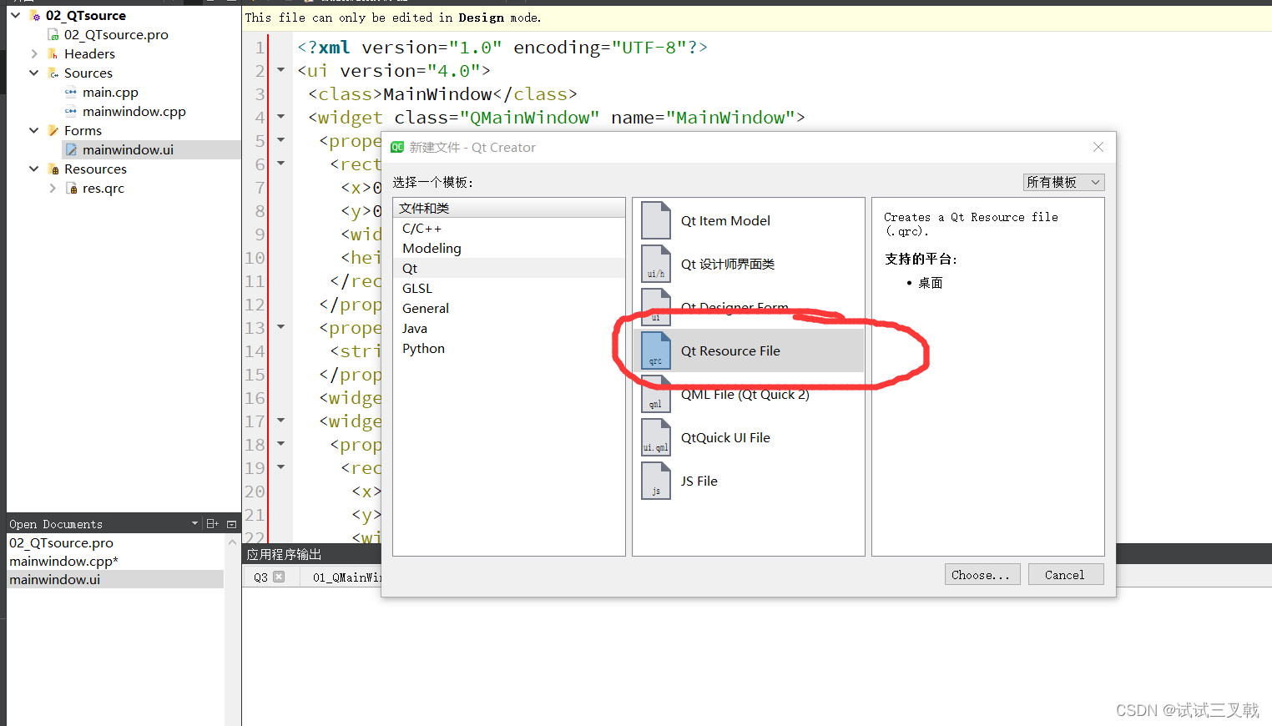Select the General category

click(x=509, y=308)
